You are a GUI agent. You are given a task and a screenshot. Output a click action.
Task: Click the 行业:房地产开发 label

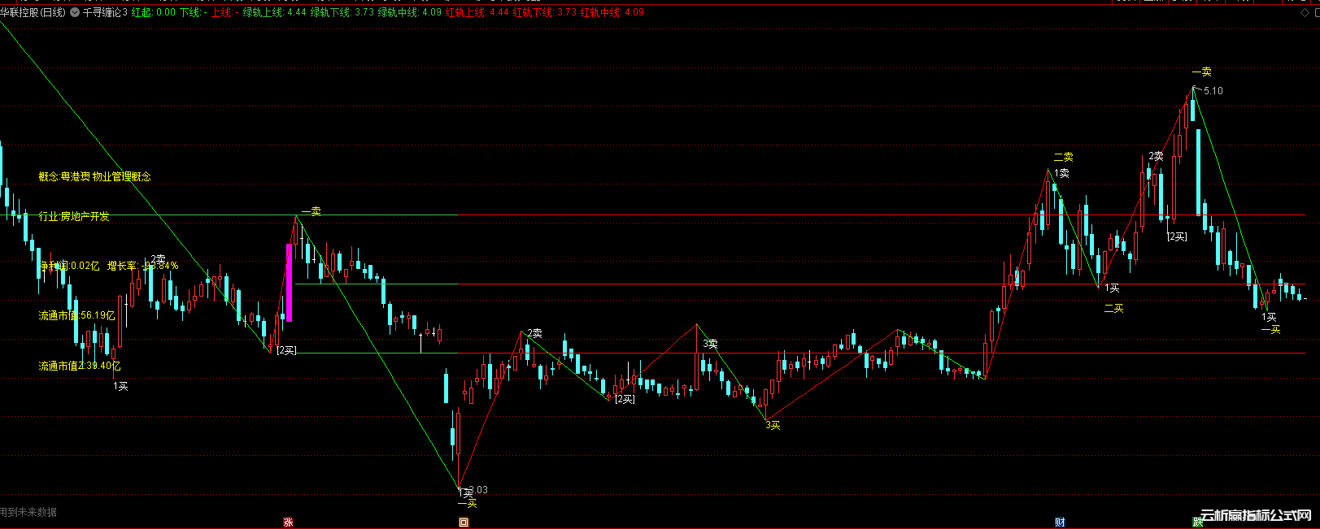coord(74,217)
